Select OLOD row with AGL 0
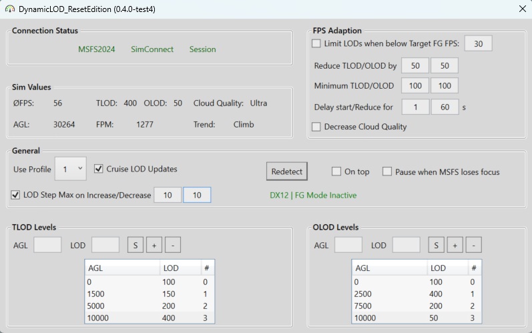The width and height of the screenshot is (532, 333). [x=417, y=282]
